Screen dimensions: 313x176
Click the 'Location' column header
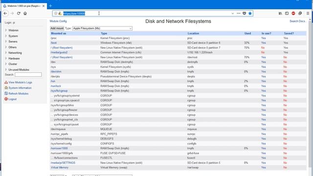pos(193,33)
